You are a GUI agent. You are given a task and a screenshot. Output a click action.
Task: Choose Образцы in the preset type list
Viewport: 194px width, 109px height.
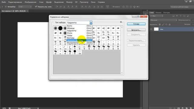[x=79, y=28]
